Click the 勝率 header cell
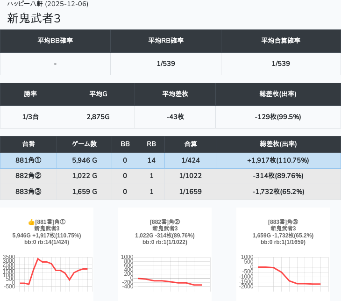The image size is (341, 301). [x=30, y=94]
